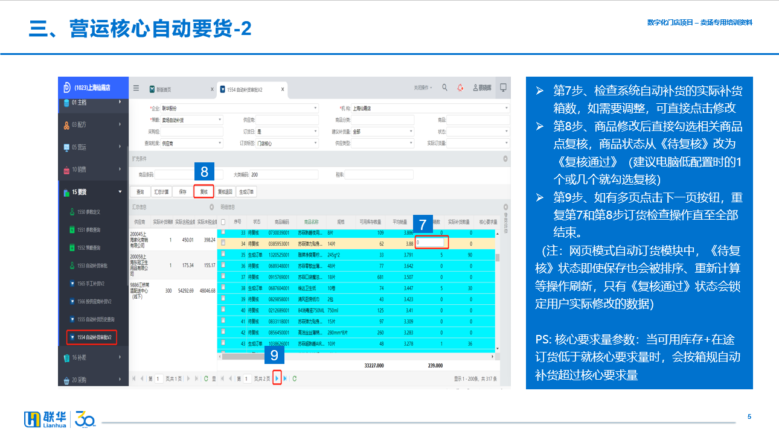
Task: Click the 10 销售 sale icon
Action: (x=66, y=170)
